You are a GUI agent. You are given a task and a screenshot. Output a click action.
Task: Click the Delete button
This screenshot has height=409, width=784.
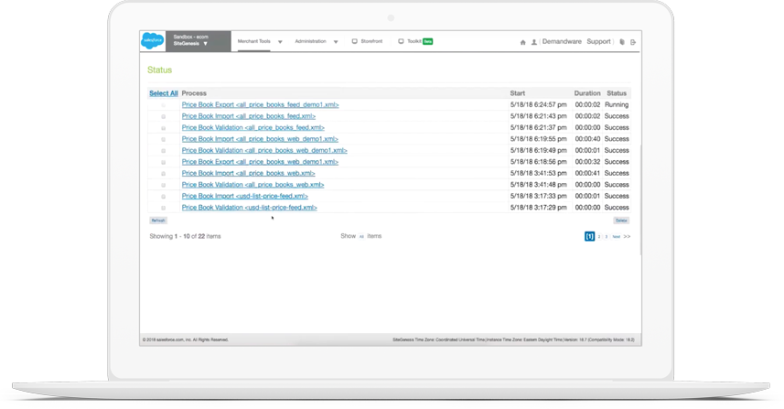(621, 221)
